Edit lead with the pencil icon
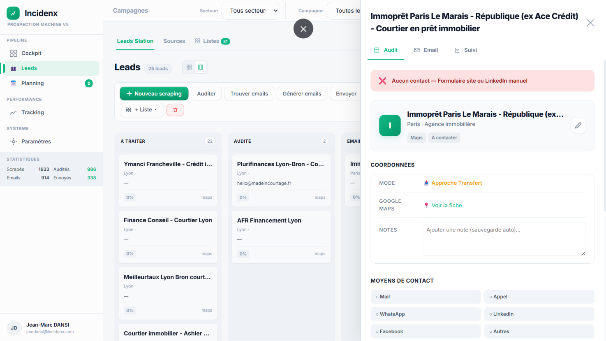The width and height of the screenshot is (606, 341). (x=578, y=125)
